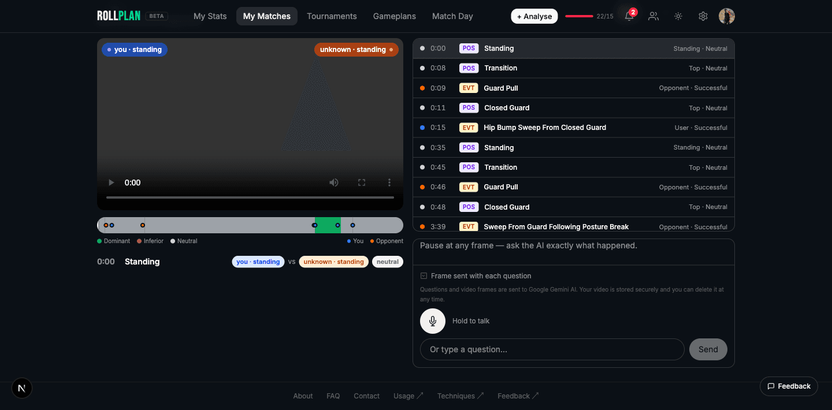Enter video fullscreen mode
Image resolution: width=832 pixels, height=410 pixels.
click(362, 182)
